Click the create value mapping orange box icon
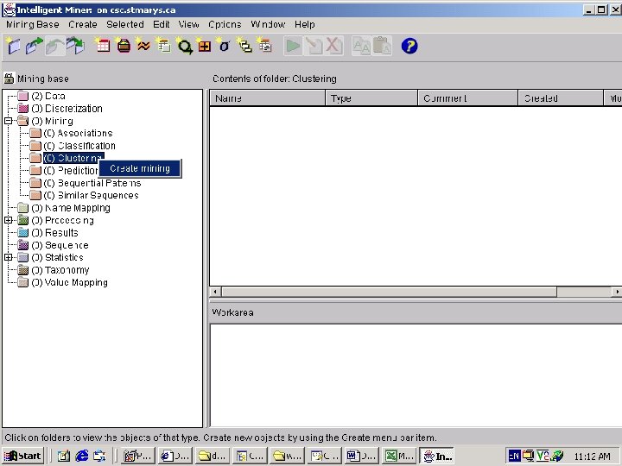 [204, 46]
